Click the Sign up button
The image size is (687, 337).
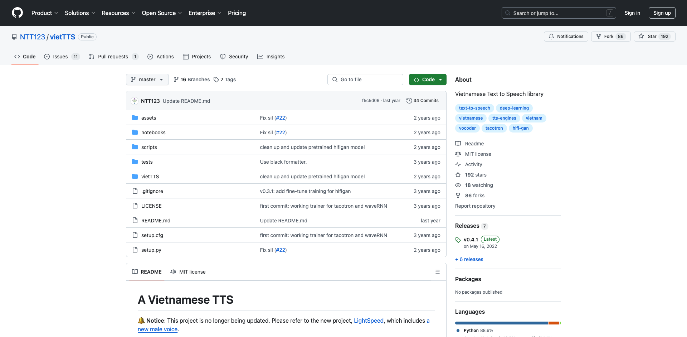coord(662,13)
